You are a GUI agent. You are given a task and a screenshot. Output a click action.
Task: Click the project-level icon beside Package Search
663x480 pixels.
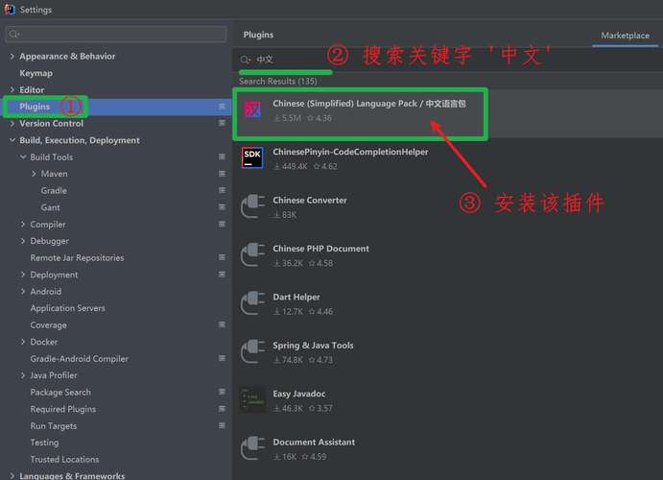222,392
